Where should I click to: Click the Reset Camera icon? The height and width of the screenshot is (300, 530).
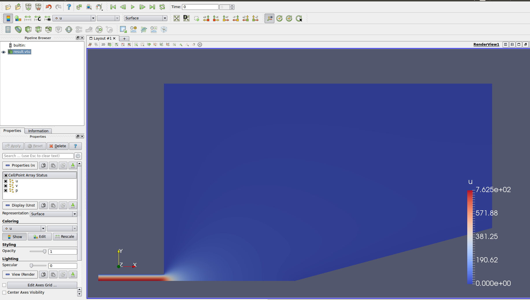[177, 18]
